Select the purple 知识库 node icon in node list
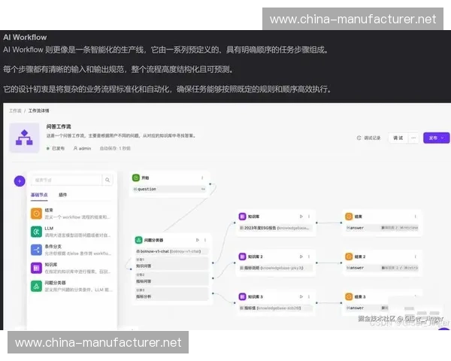Viewport: 451px width, 361px height. click(x=36, y=268)
